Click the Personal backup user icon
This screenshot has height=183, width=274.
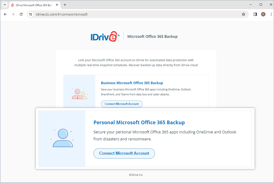pyautogui.click(x=62, y=138)
